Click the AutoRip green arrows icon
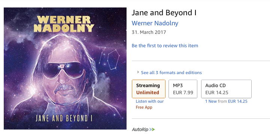This screenshot has height=134, width=270. [152, 130]
